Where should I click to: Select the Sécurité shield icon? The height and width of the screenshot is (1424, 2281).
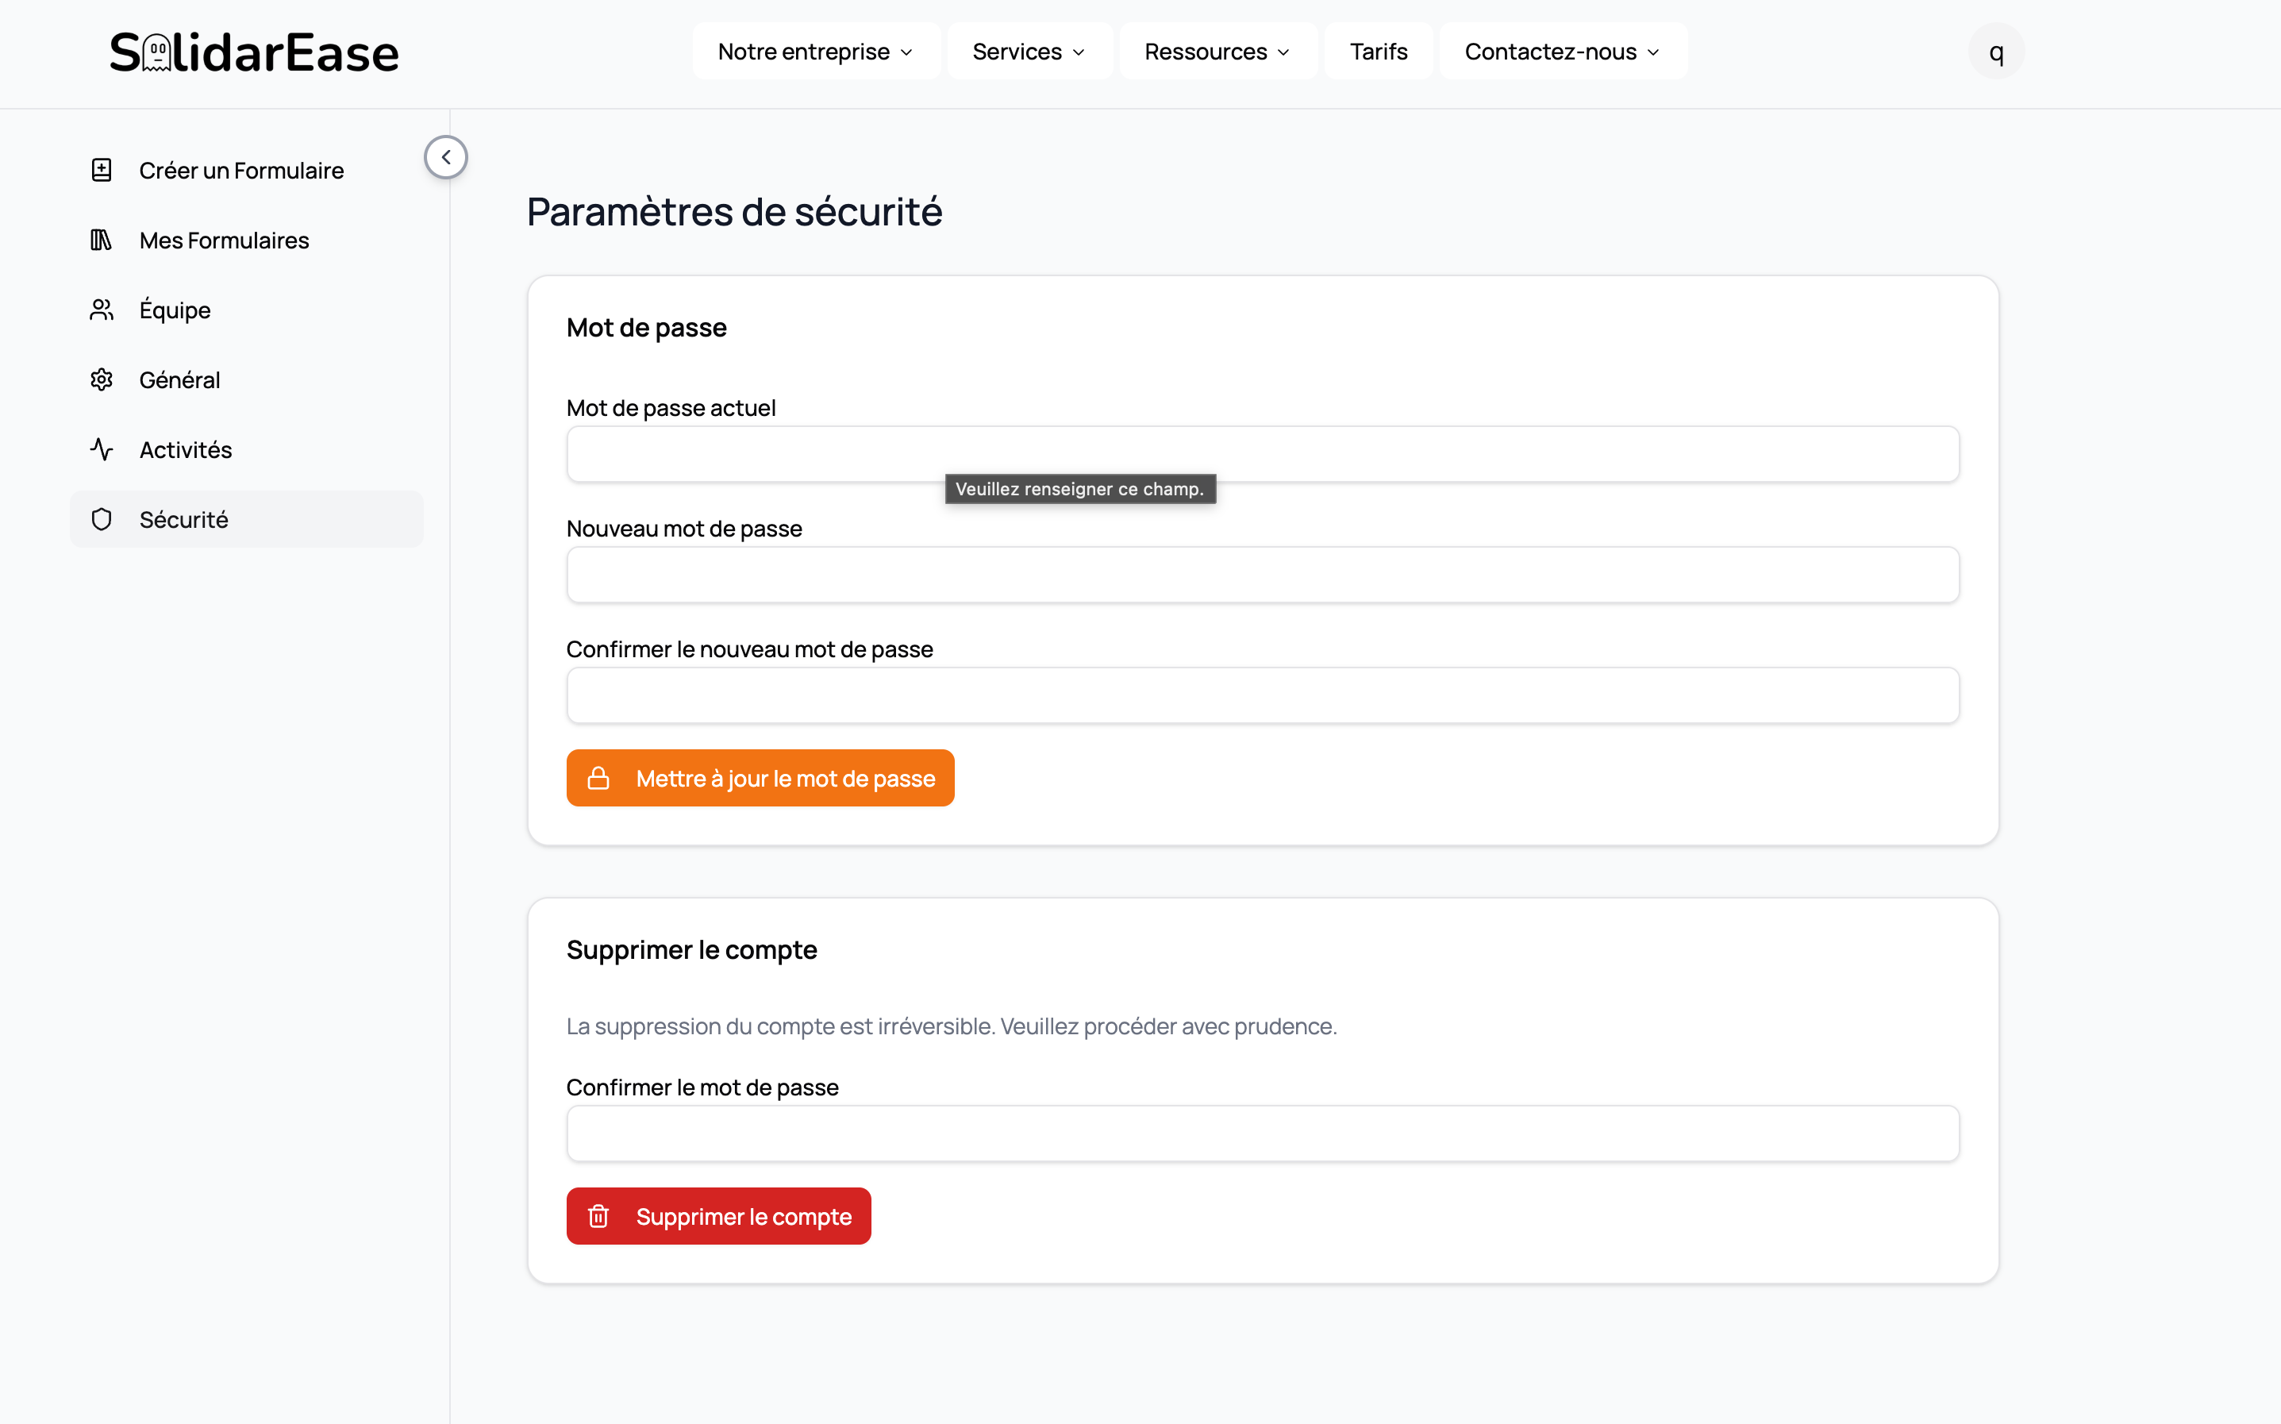tap(102, 519)
